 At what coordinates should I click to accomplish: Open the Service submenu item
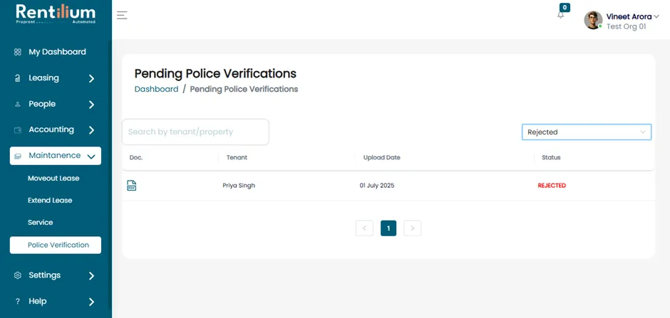tap(40, 223)
